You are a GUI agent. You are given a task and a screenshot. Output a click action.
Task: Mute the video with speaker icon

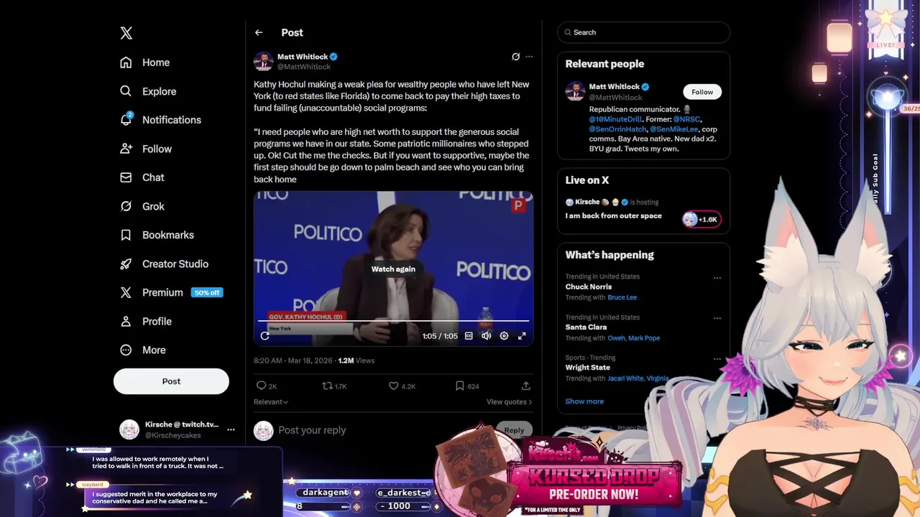487,335
